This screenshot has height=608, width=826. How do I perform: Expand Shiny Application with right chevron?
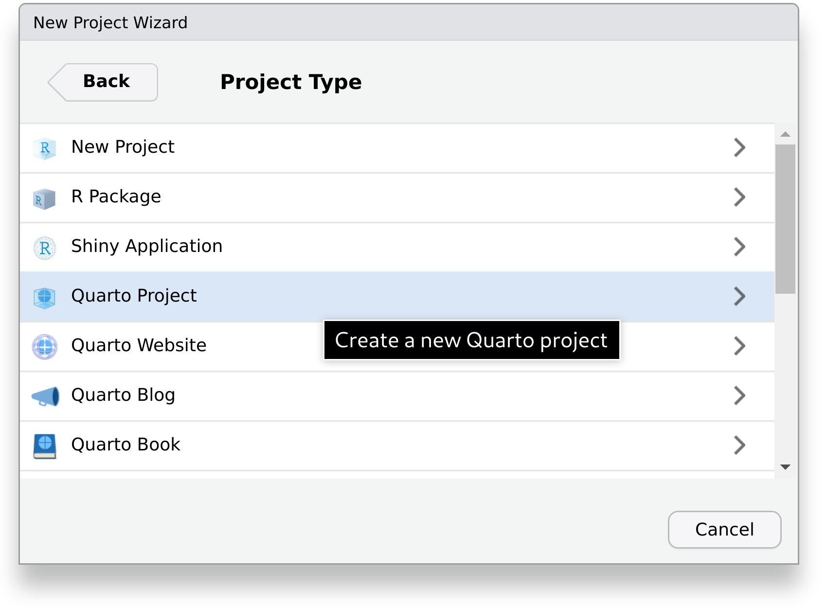coord(739,247)
